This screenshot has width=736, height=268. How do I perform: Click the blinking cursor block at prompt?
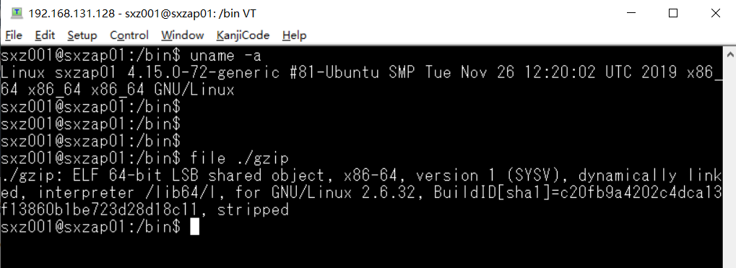pyautogui.click(x=194, y=227)
